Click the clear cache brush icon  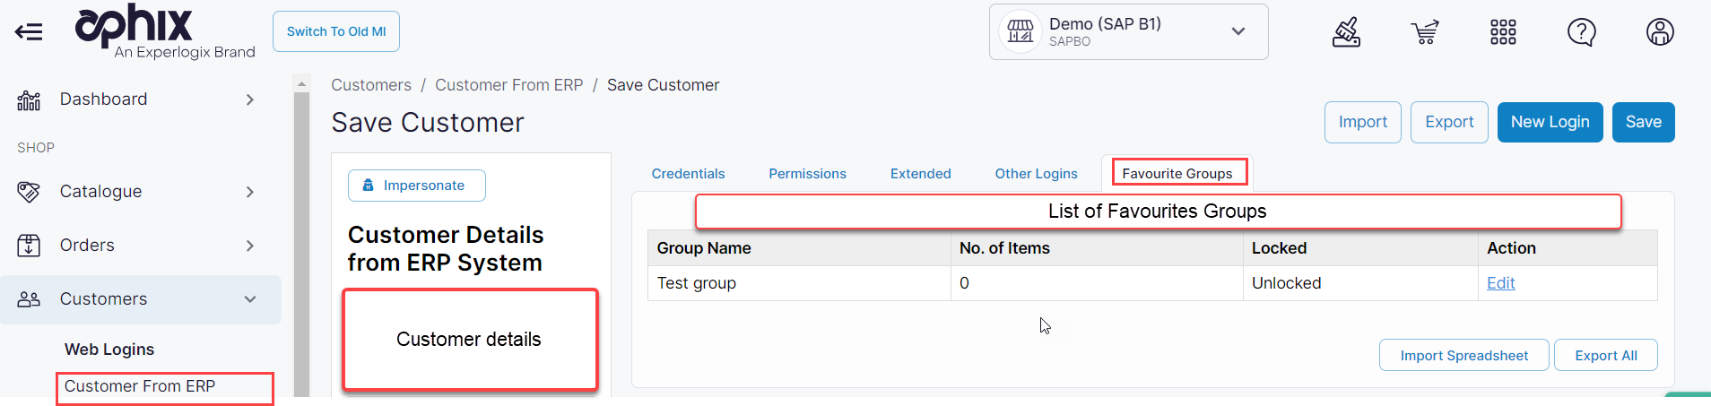pos(1346,32)
